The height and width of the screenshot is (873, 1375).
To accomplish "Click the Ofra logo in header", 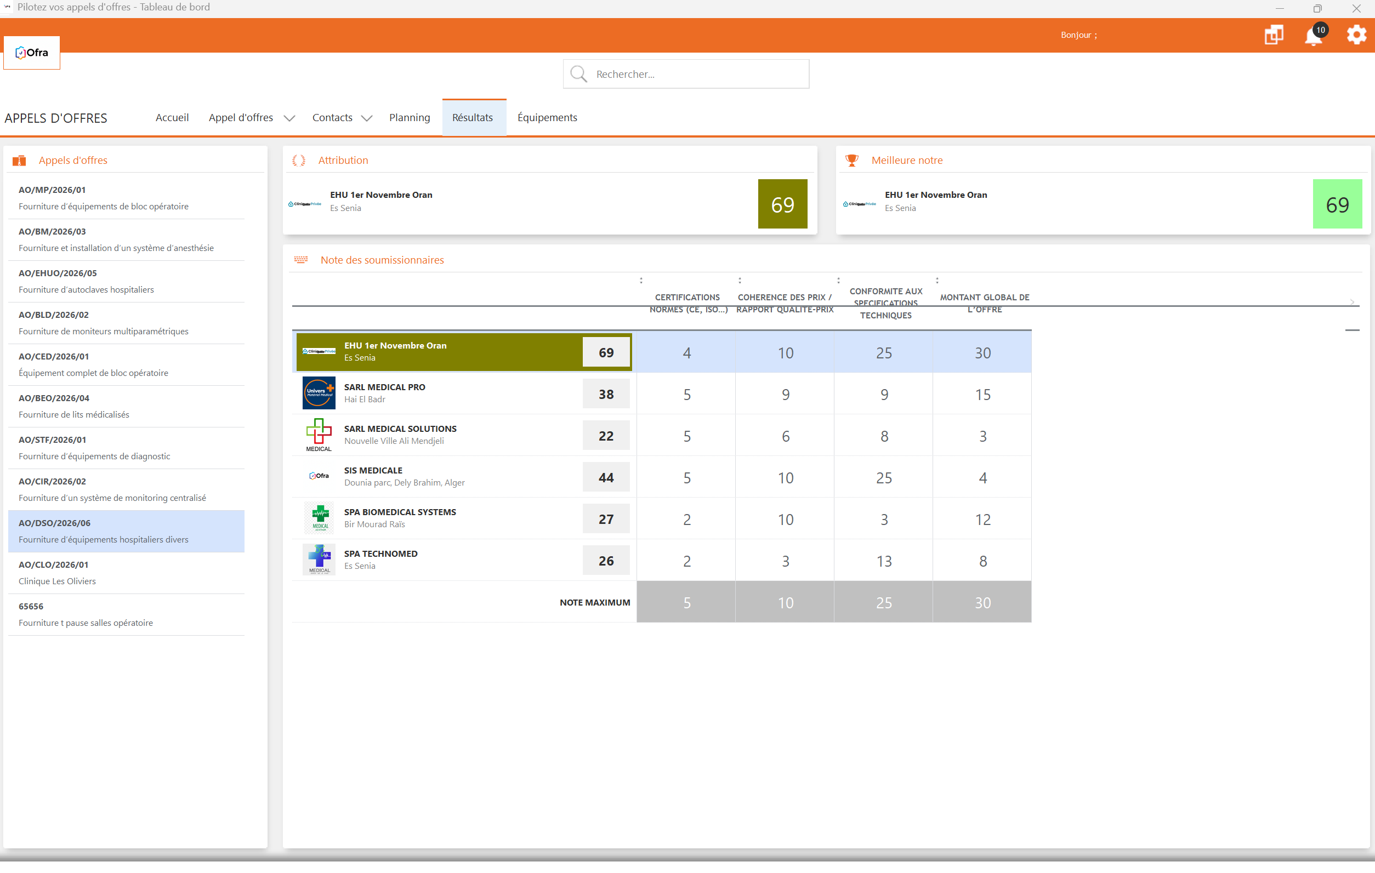I will (x=32, y=53).
